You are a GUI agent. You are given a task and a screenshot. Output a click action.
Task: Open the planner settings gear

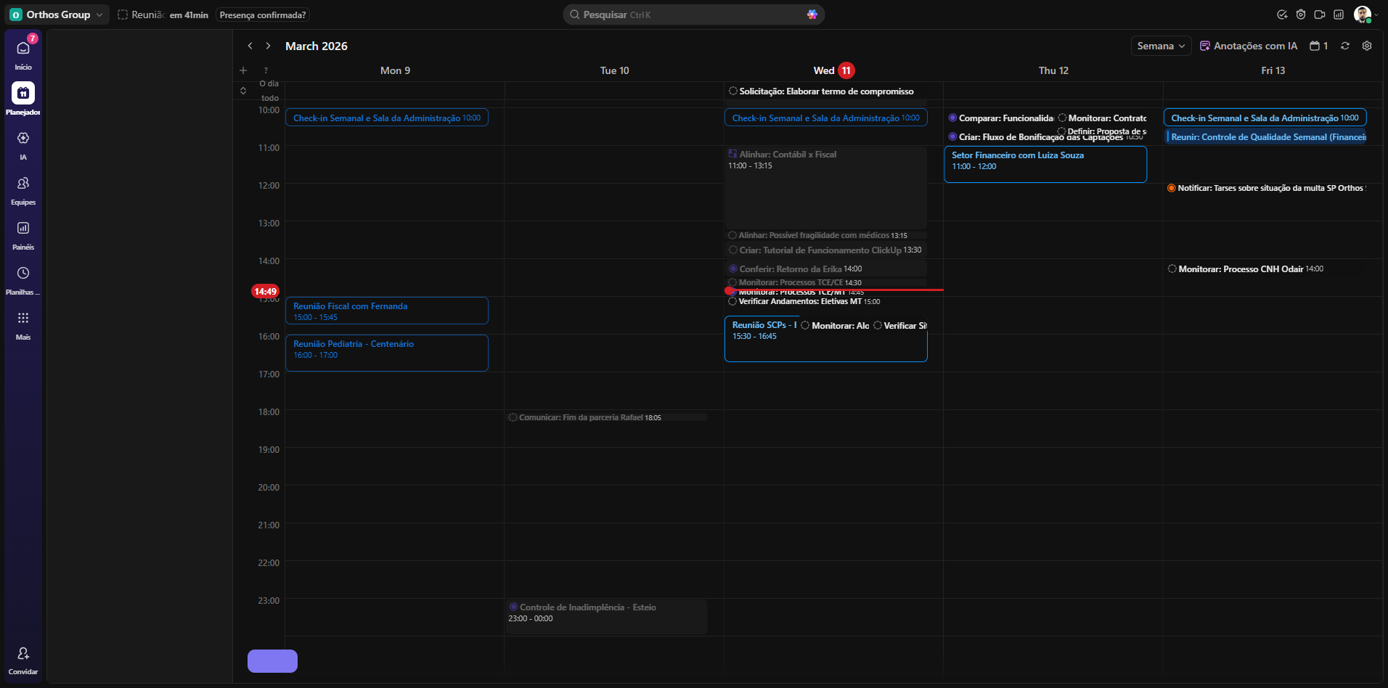[x=1367, y=46]
